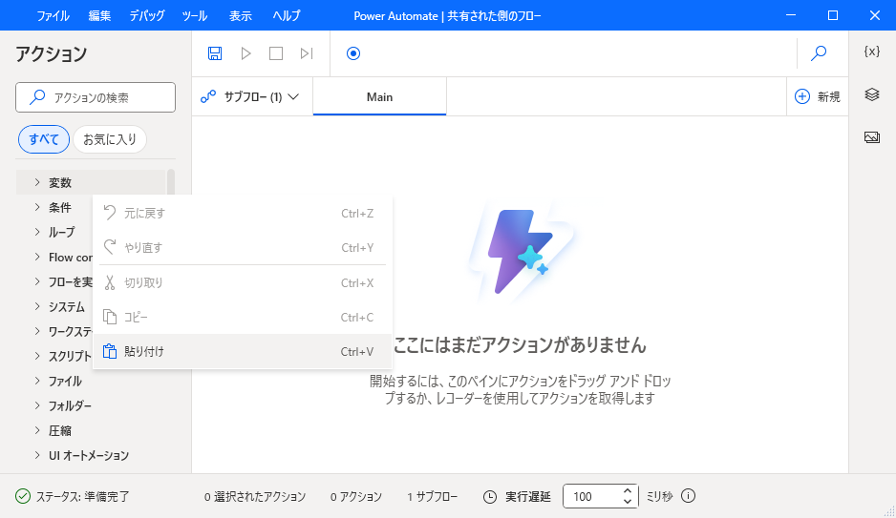Choose 切り取り from the context menu
896x518 pixels.
243,283
